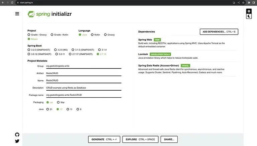Click the Spring Initializr logo
The height and width of the screenshot is (146, 257).
click(50, 14)
